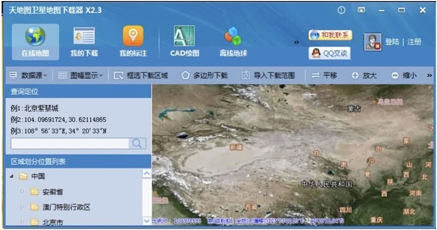Click the location search input field

click(x=69, y=143)
